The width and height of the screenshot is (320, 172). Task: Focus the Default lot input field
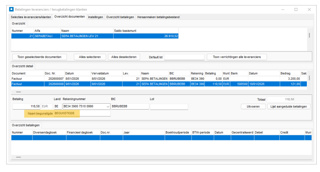tap(184, 57)
